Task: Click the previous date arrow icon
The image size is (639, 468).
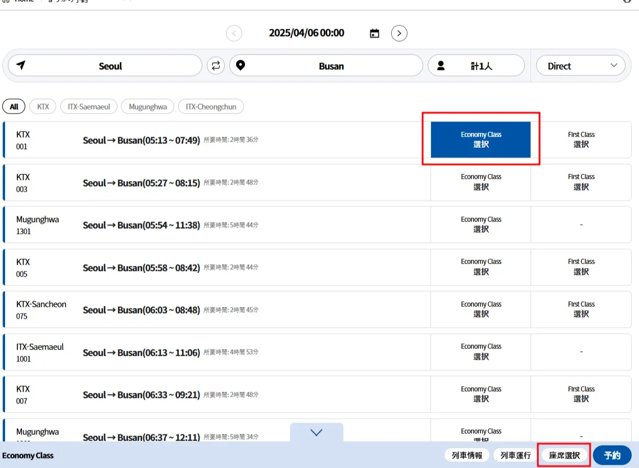Action: [234, 33]
